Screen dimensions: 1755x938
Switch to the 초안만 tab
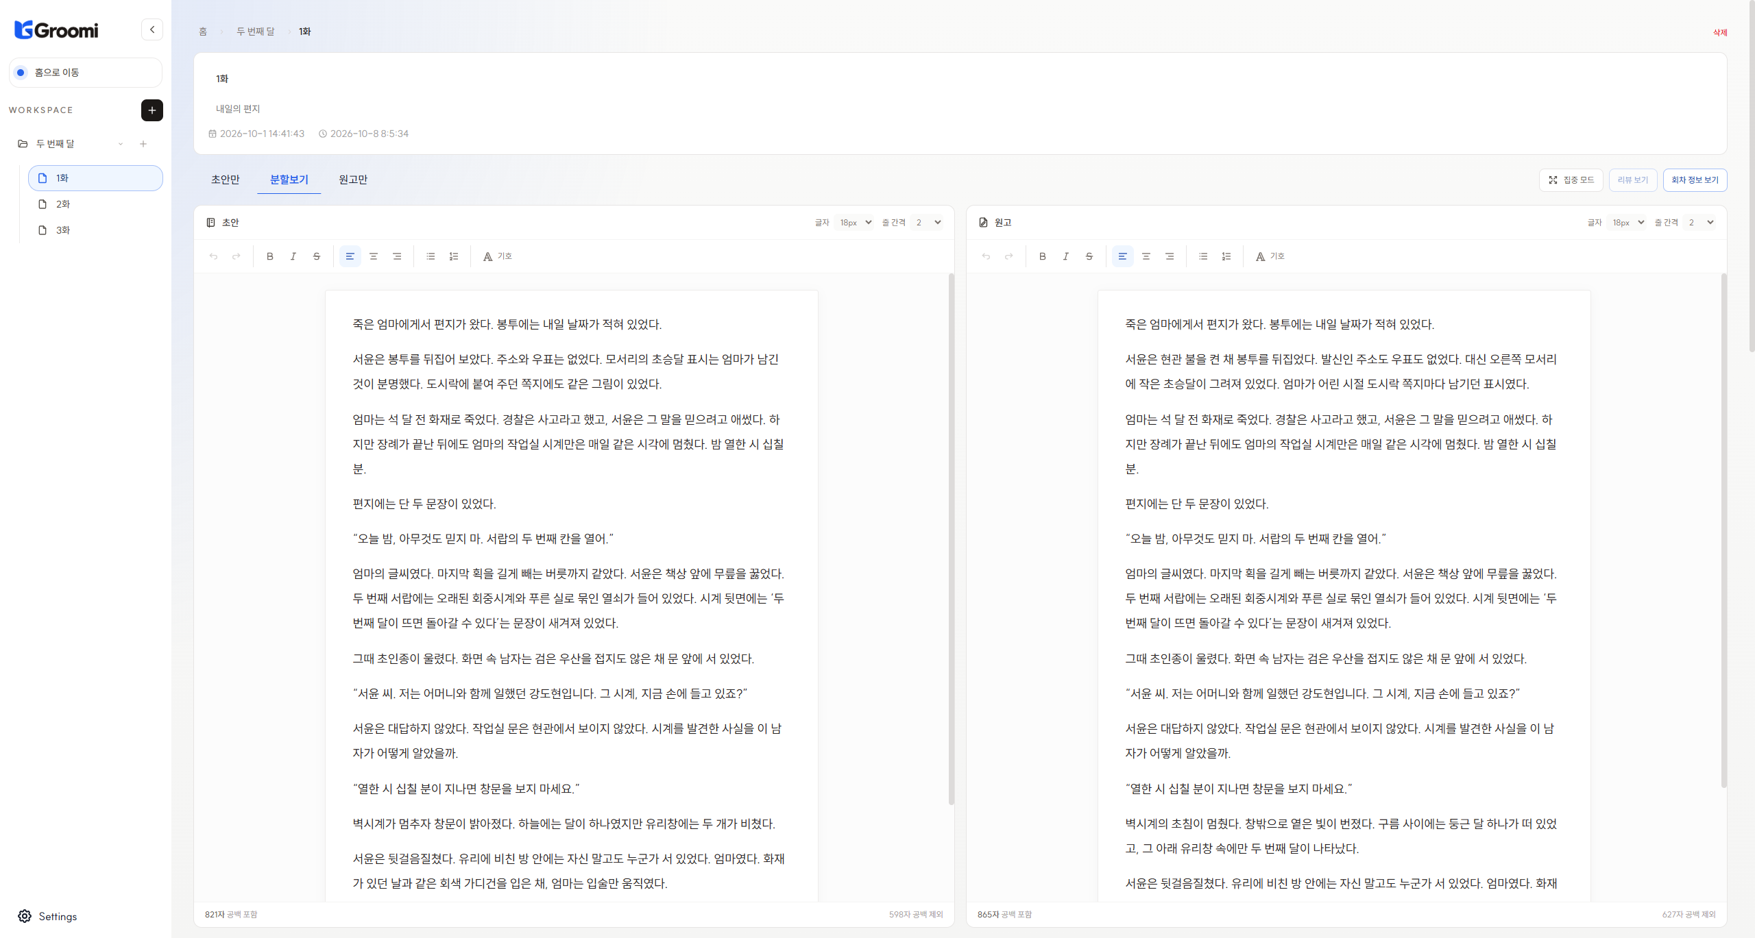pyautogui.click(x=226, y=180)
